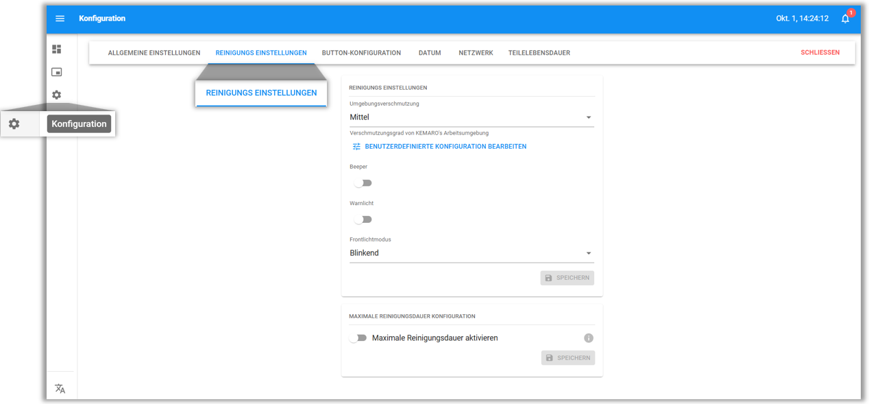
Task: Select the Netzwerk tab
Action: (476, 53)
